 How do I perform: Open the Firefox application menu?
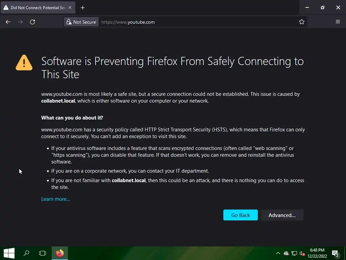pos(338,22)
